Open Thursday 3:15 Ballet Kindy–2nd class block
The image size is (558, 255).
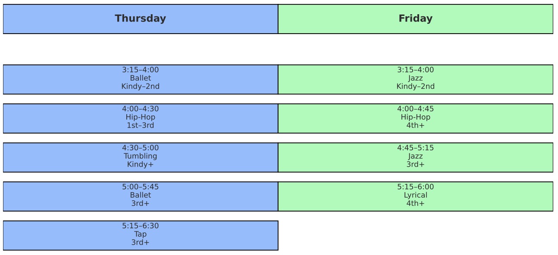(x=140, y=79)
